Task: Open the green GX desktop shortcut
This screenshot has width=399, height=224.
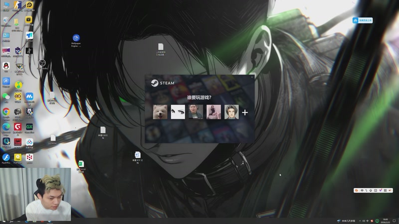Action: (29, 128)
